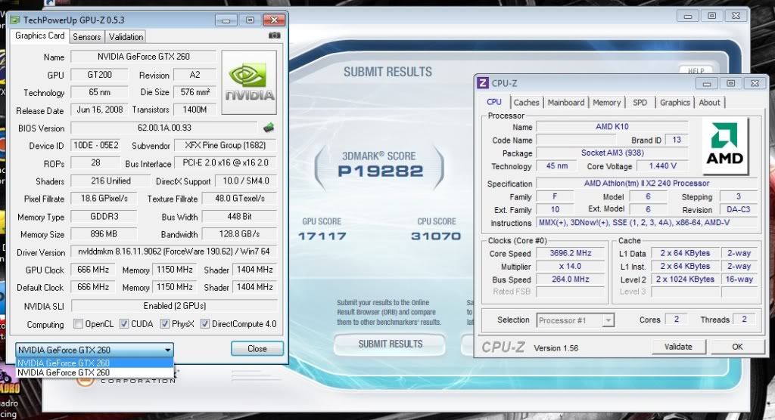Click the NVIDIA logo in GPU-Z
Viewport: 775px width, 420px height.
tap(249, 82)
